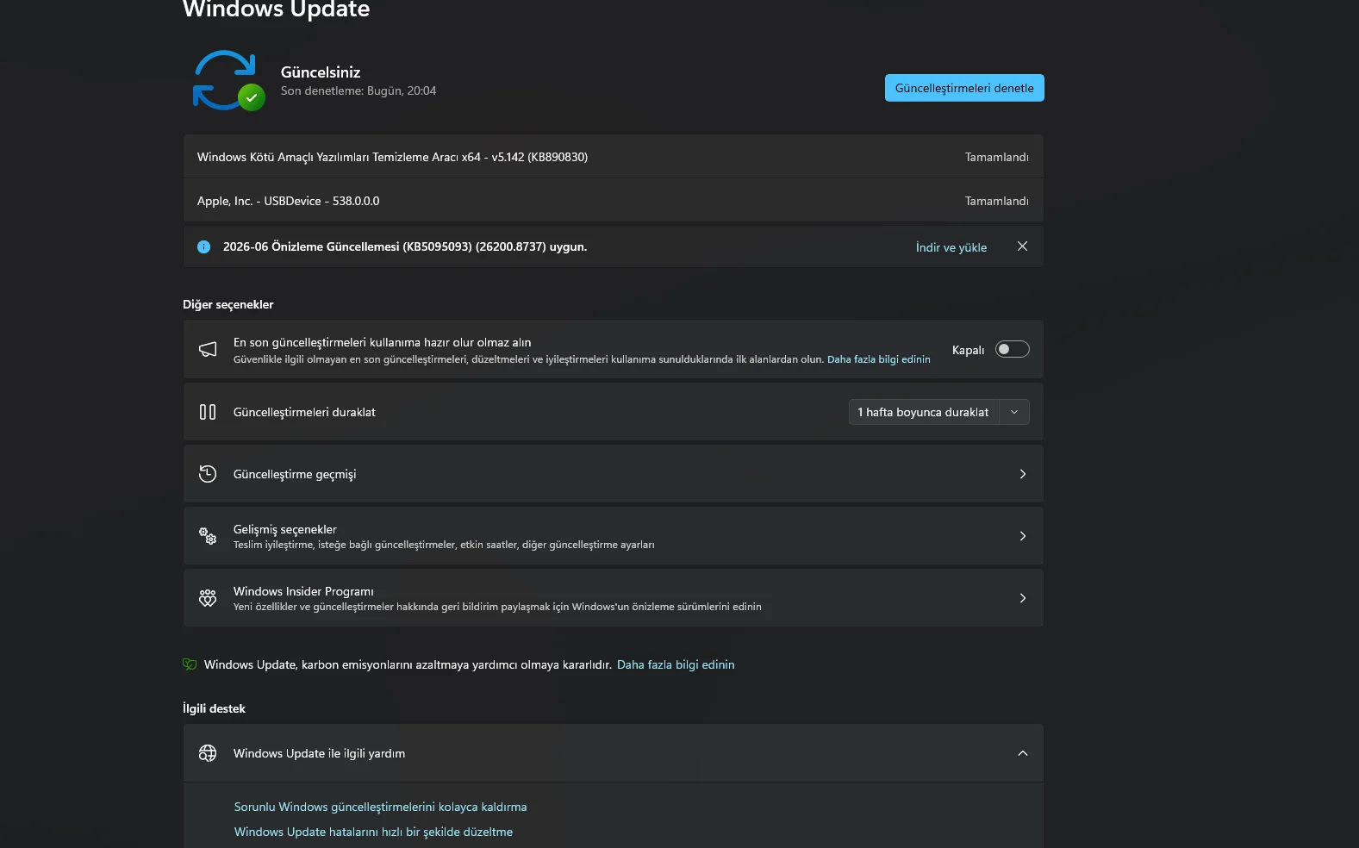The height and width of the screenshot is (848, 1359).
Task: Click the megaphone icon for latest updates
Action: pyautogui.click(x=208, y=349)
